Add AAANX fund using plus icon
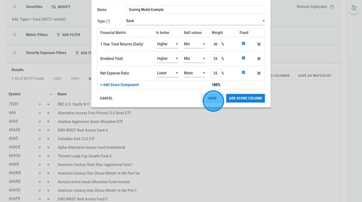The width and height of the screenshot is (362, 202). point(48,182)
